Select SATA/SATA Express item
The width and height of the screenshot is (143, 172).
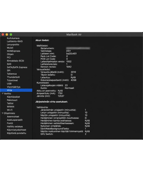click(x=17, y=67)
